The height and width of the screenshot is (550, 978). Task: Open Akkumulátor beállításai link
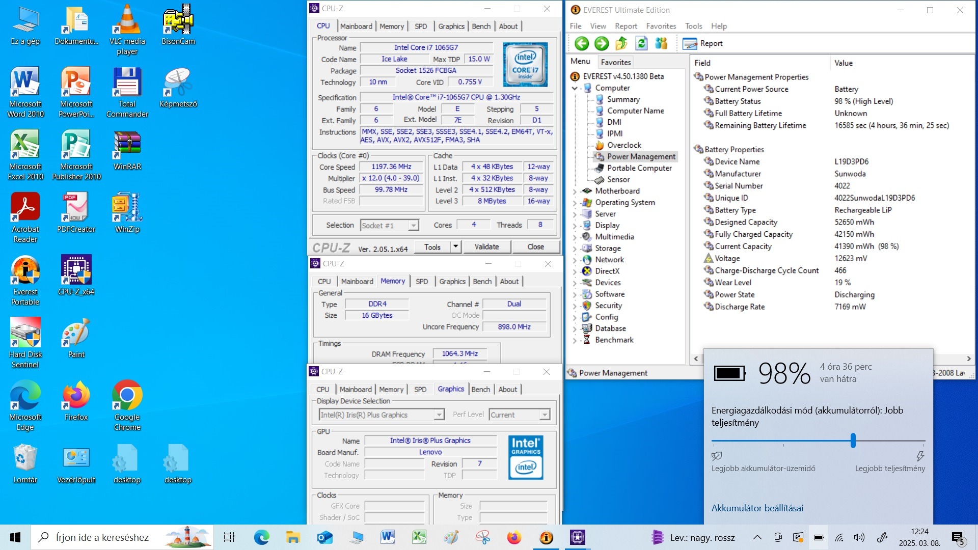[x=757, y=508]
